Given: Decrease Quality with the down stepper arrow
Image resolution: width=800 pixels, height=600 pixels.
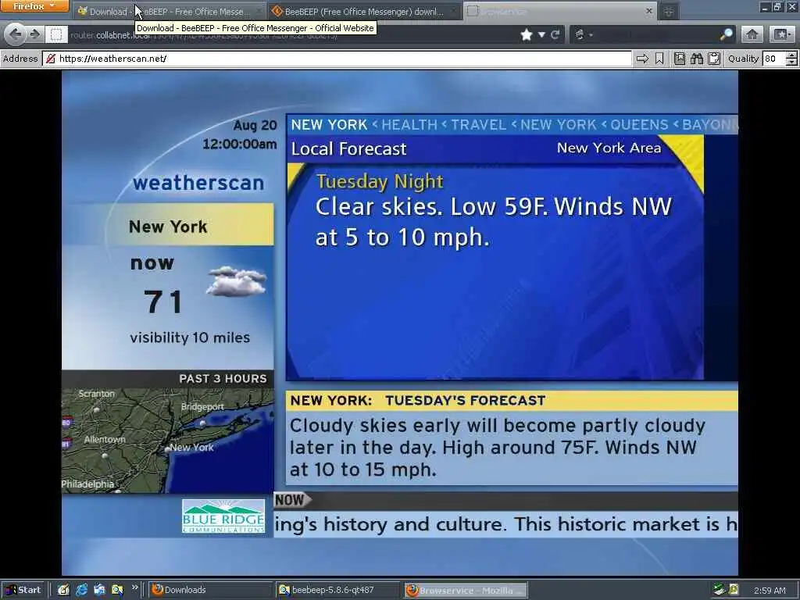Looking at the screenshot, I should pos(792,62).
